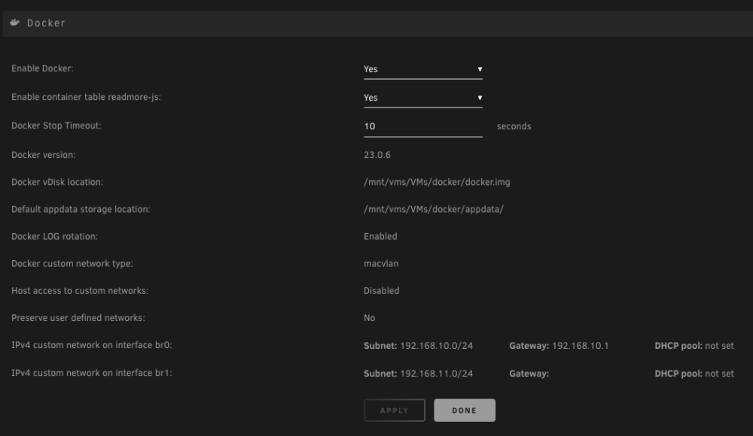Click the Default appdata storage location label

coord(81,210)
